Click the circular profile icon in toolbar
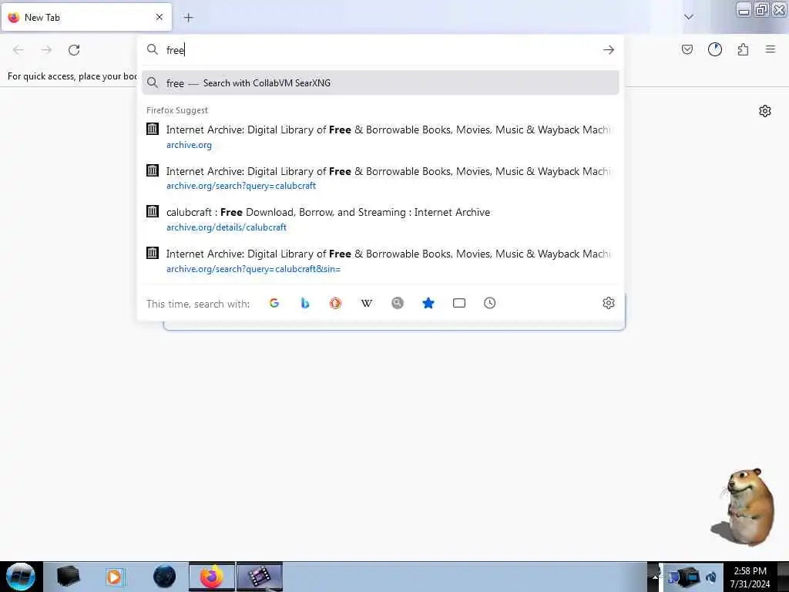This screenshot has width=789, height=592. coord(714,49)
